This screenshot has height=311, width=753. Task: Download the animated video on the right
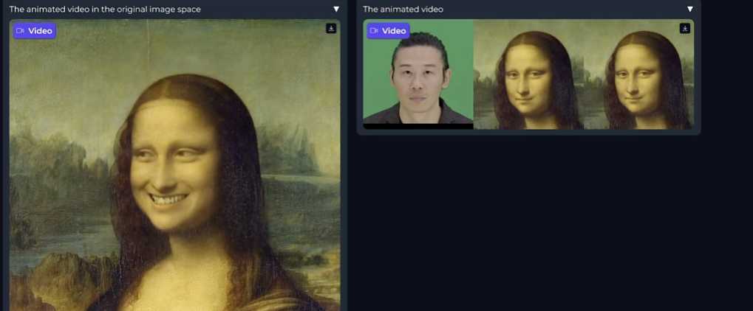pyautogui.click(x=685, y=29)
